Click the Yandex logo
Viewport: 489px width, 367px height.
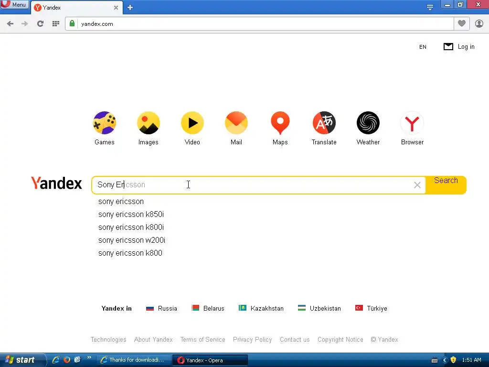56,183
